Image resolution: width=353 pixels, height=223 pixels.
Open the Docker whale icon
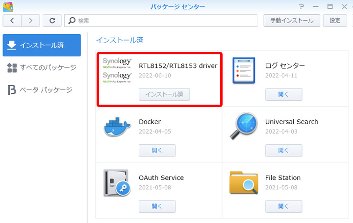pos(117,127)
